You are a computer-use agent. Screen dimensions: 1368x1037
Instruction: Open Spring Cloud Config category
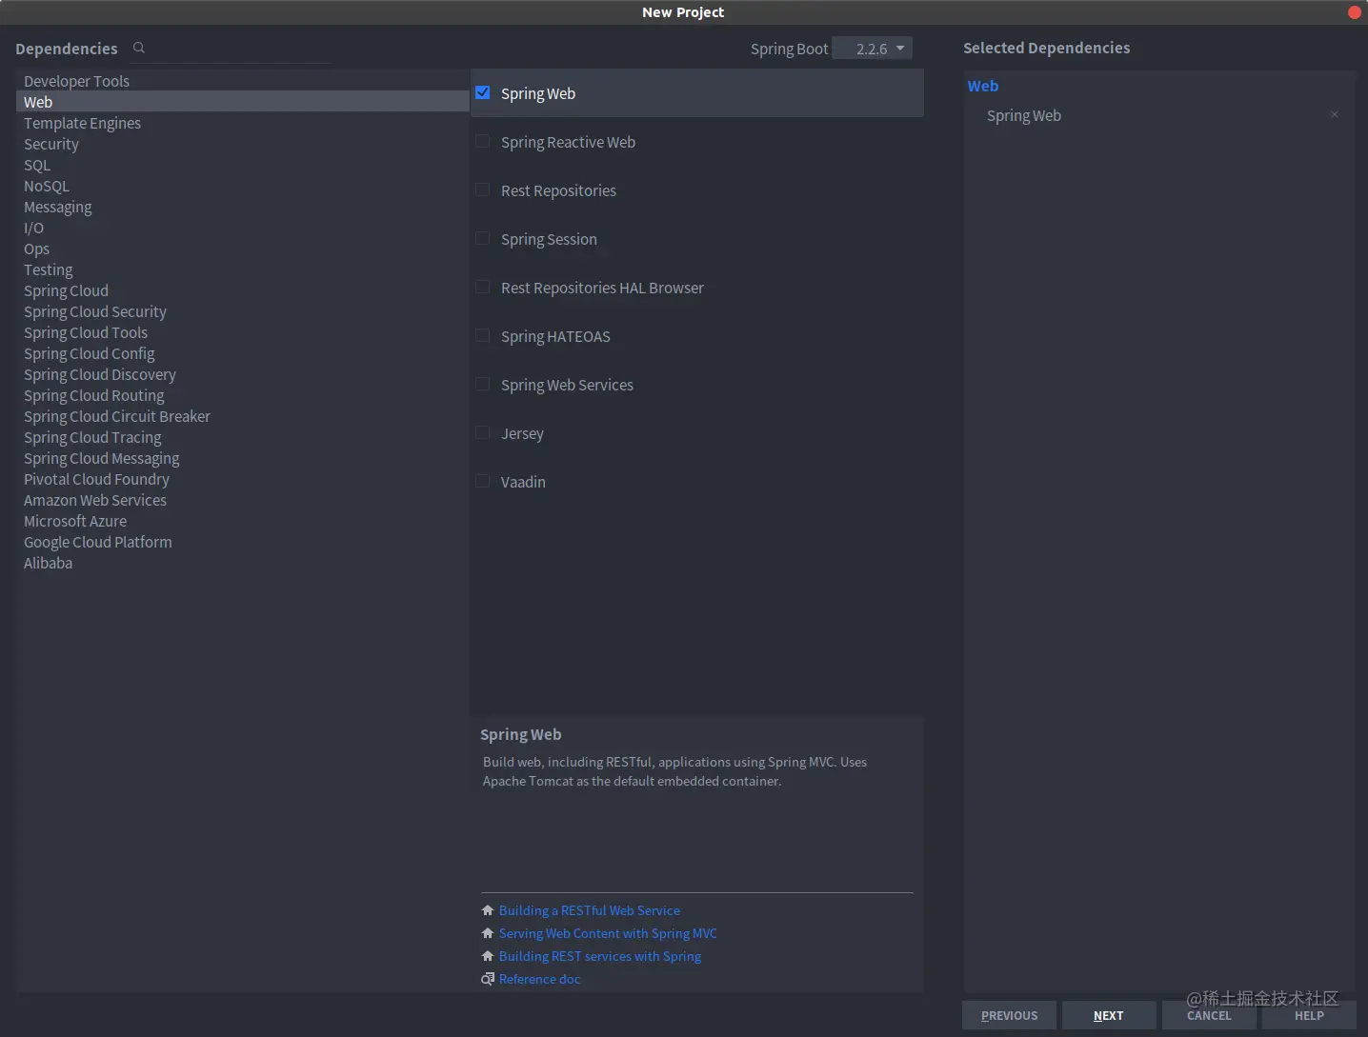[242, 353]
